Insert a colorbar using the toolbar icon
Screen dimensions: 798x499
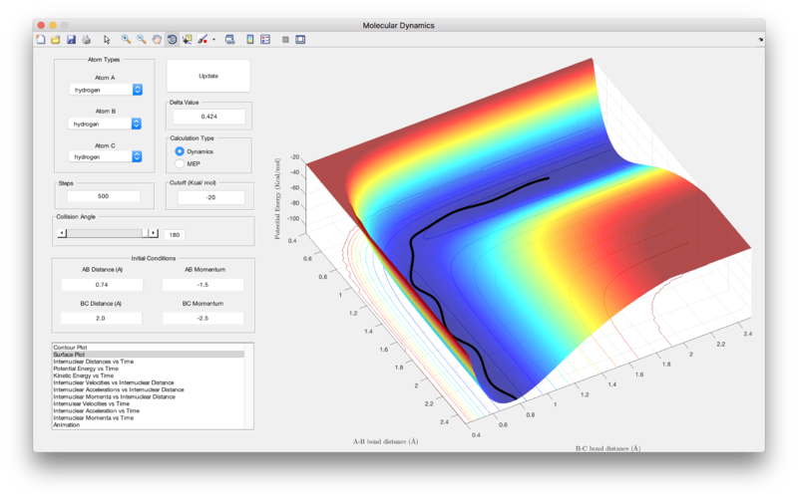tap(250, 39)
